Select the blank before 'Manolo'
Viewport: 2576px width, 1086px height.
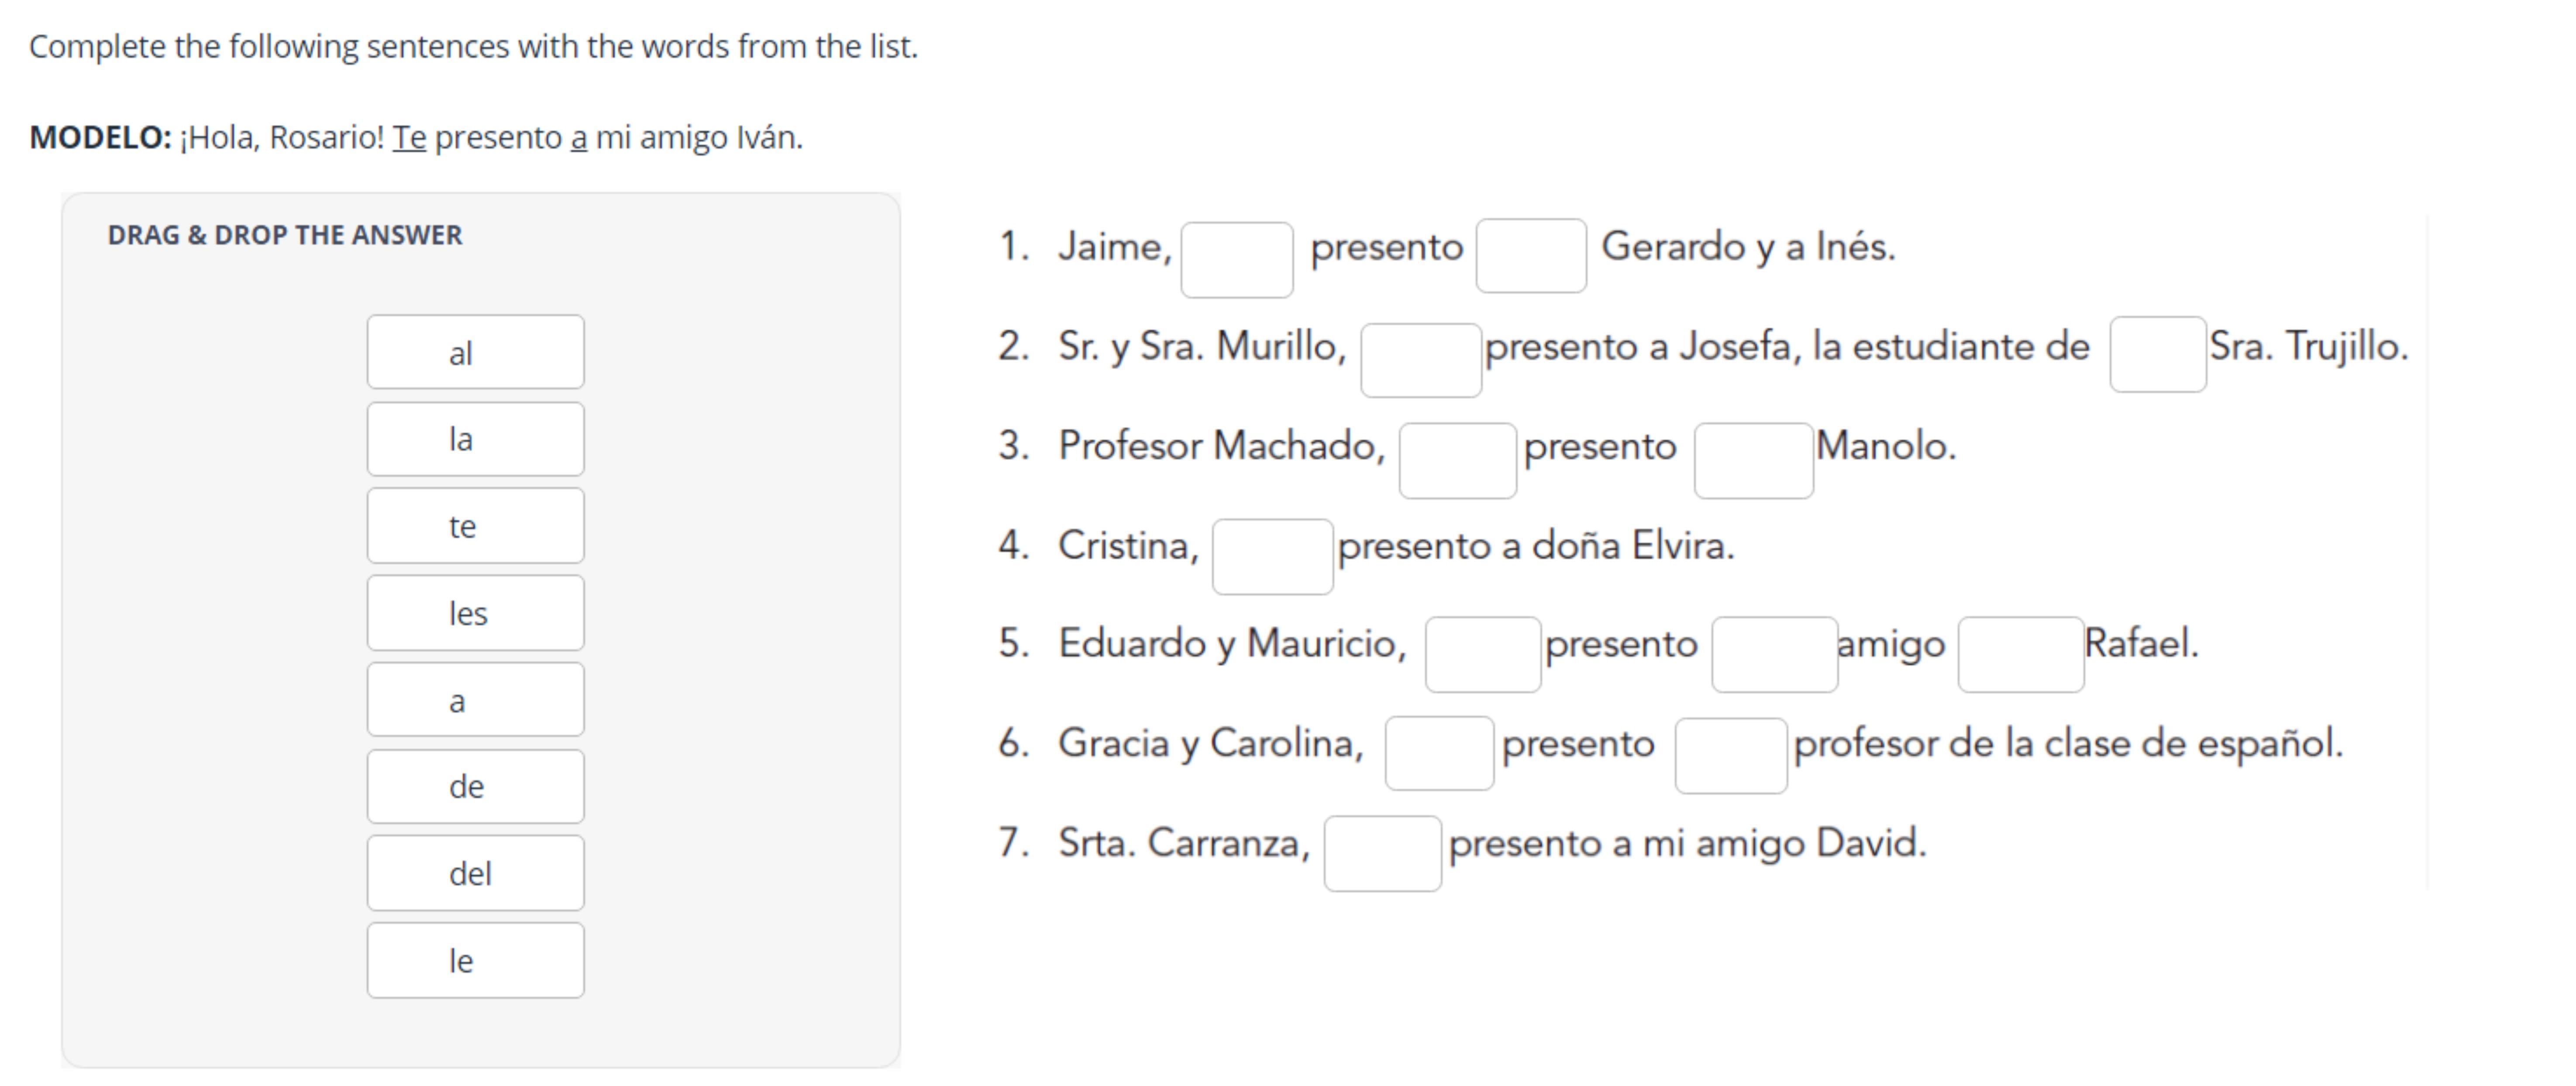1753,460
